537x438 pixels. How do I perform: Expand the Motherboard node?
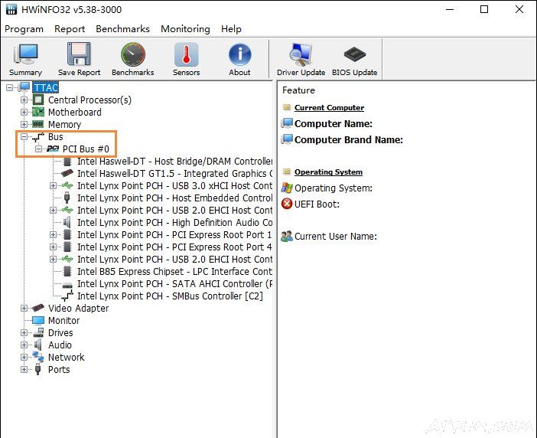(x=24, y=112)
